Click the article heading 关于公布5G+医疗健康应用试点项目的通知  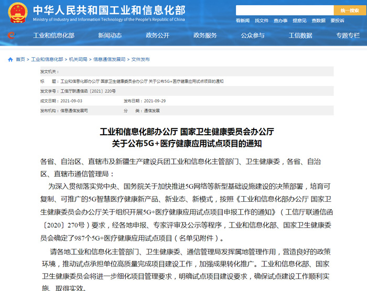[x=187, y=144]
